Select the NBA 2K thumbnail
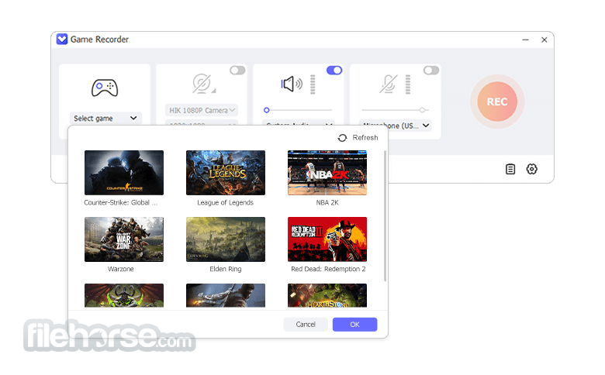 click(x=327, y=173)
